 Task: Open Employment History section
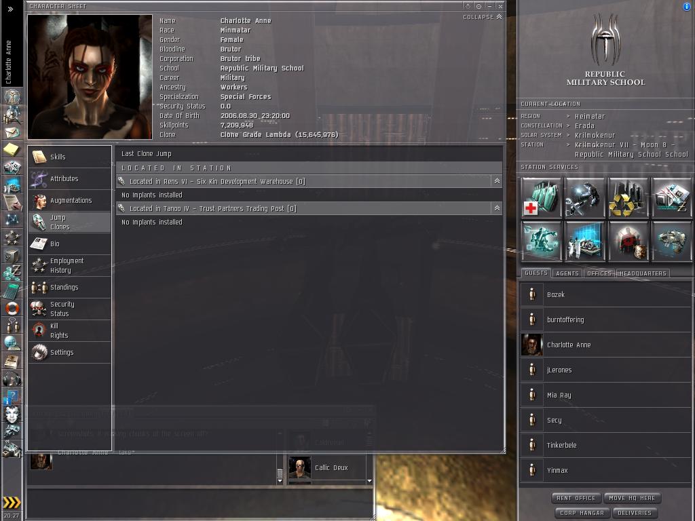(x=70, y=265)
